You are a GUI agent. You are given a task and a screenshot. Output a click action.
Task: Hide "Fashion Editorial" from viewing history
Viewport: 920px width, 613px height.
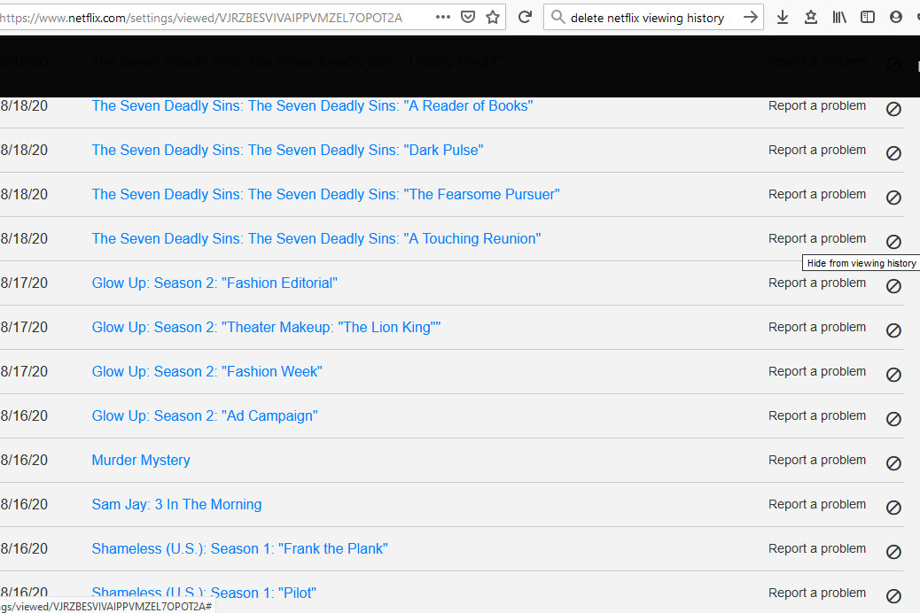(893, 285)
